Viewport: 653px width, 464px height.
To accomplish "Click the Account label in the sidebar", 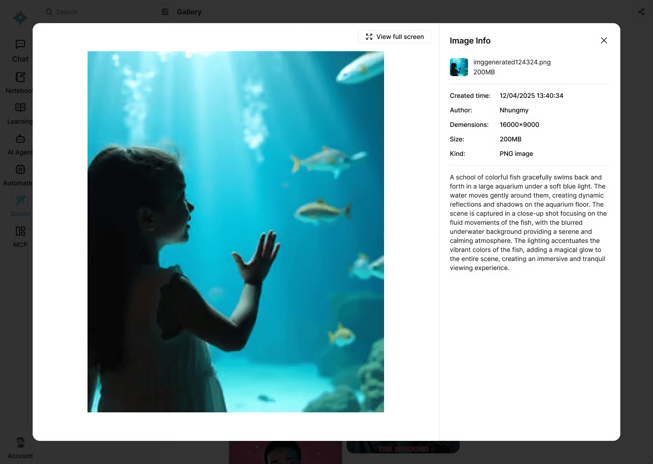I will 20,456.
